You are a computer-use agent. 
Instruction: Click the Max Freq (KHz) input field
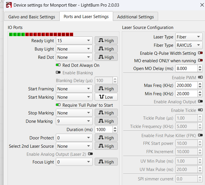pyautogui.click(x=186, y=85)
